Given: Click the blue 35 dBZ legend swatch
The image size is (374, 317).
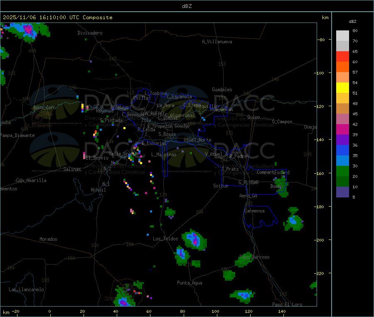Looking at the screenshot, I should tap(342, 150).
